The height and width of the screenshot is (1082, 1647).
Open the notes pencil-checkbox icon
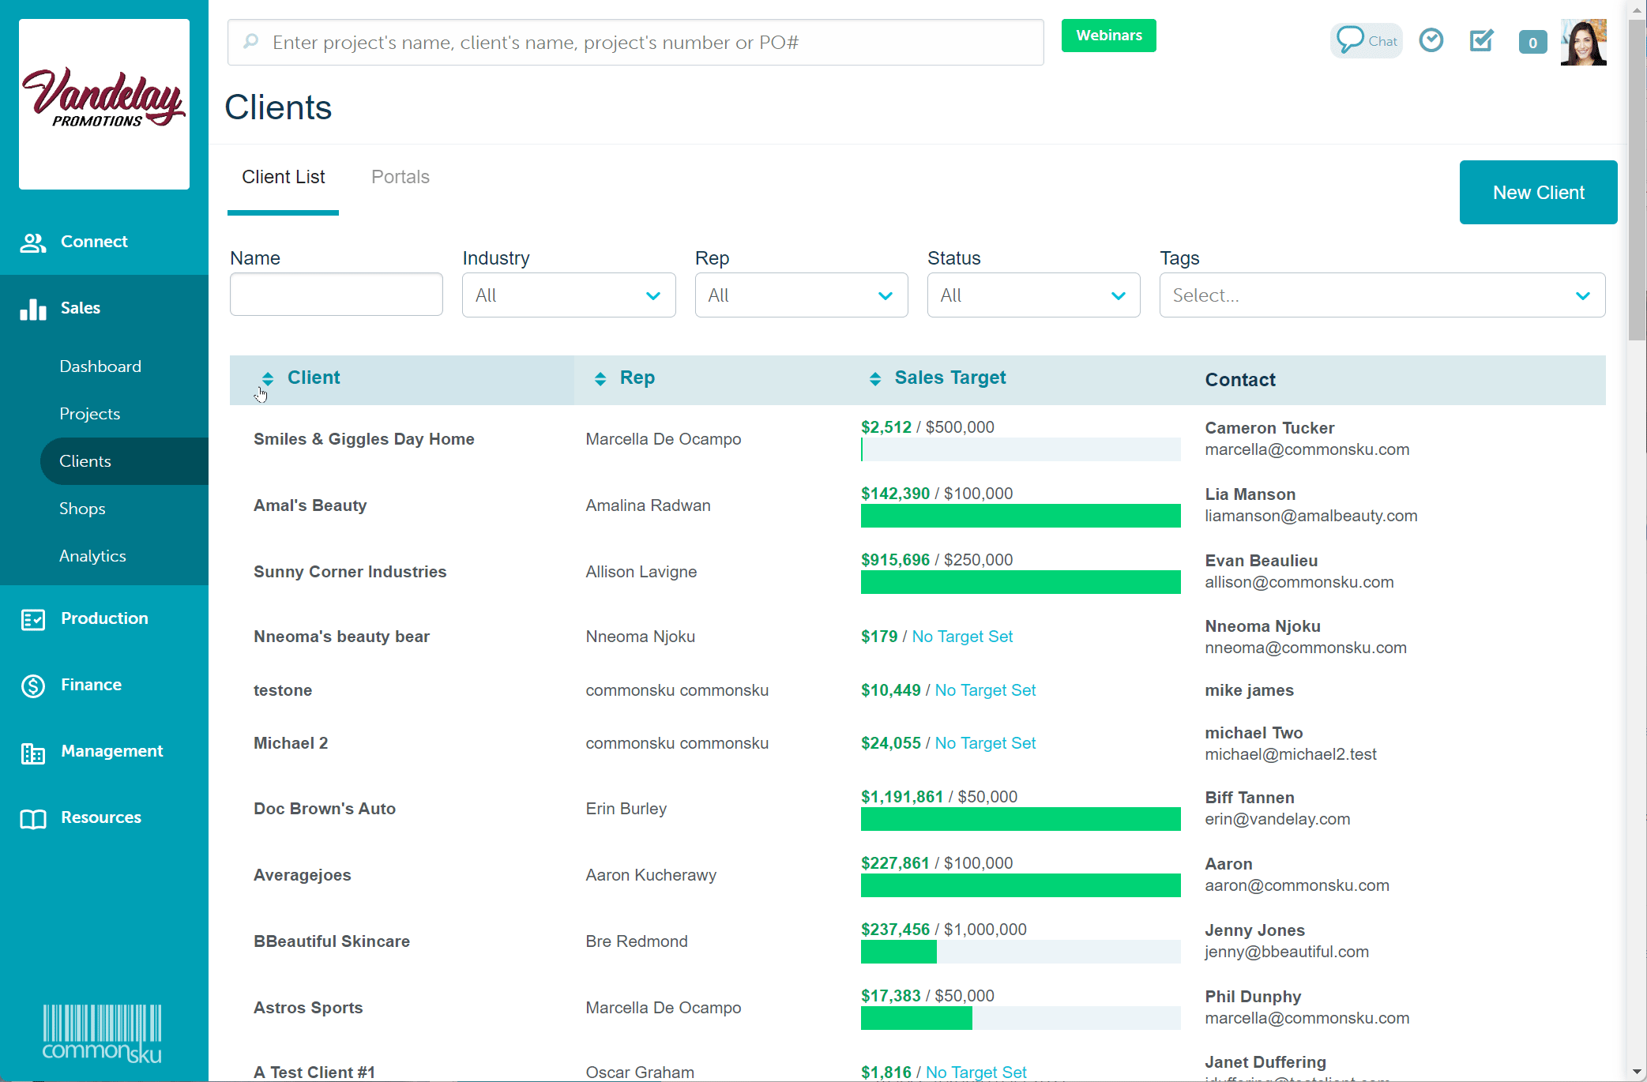tap(1481, 40)
